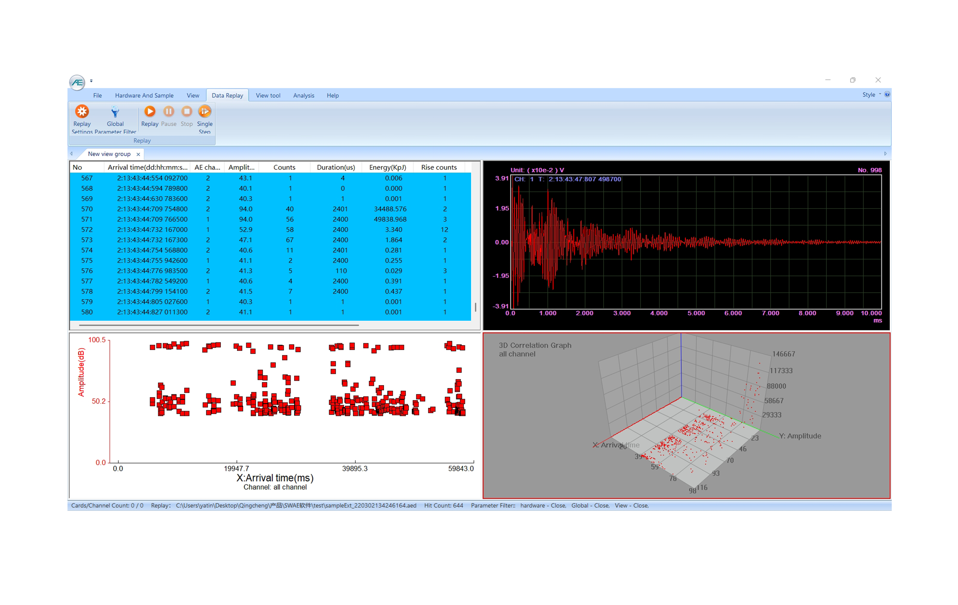Close the New view group tab

click(138, 154)
